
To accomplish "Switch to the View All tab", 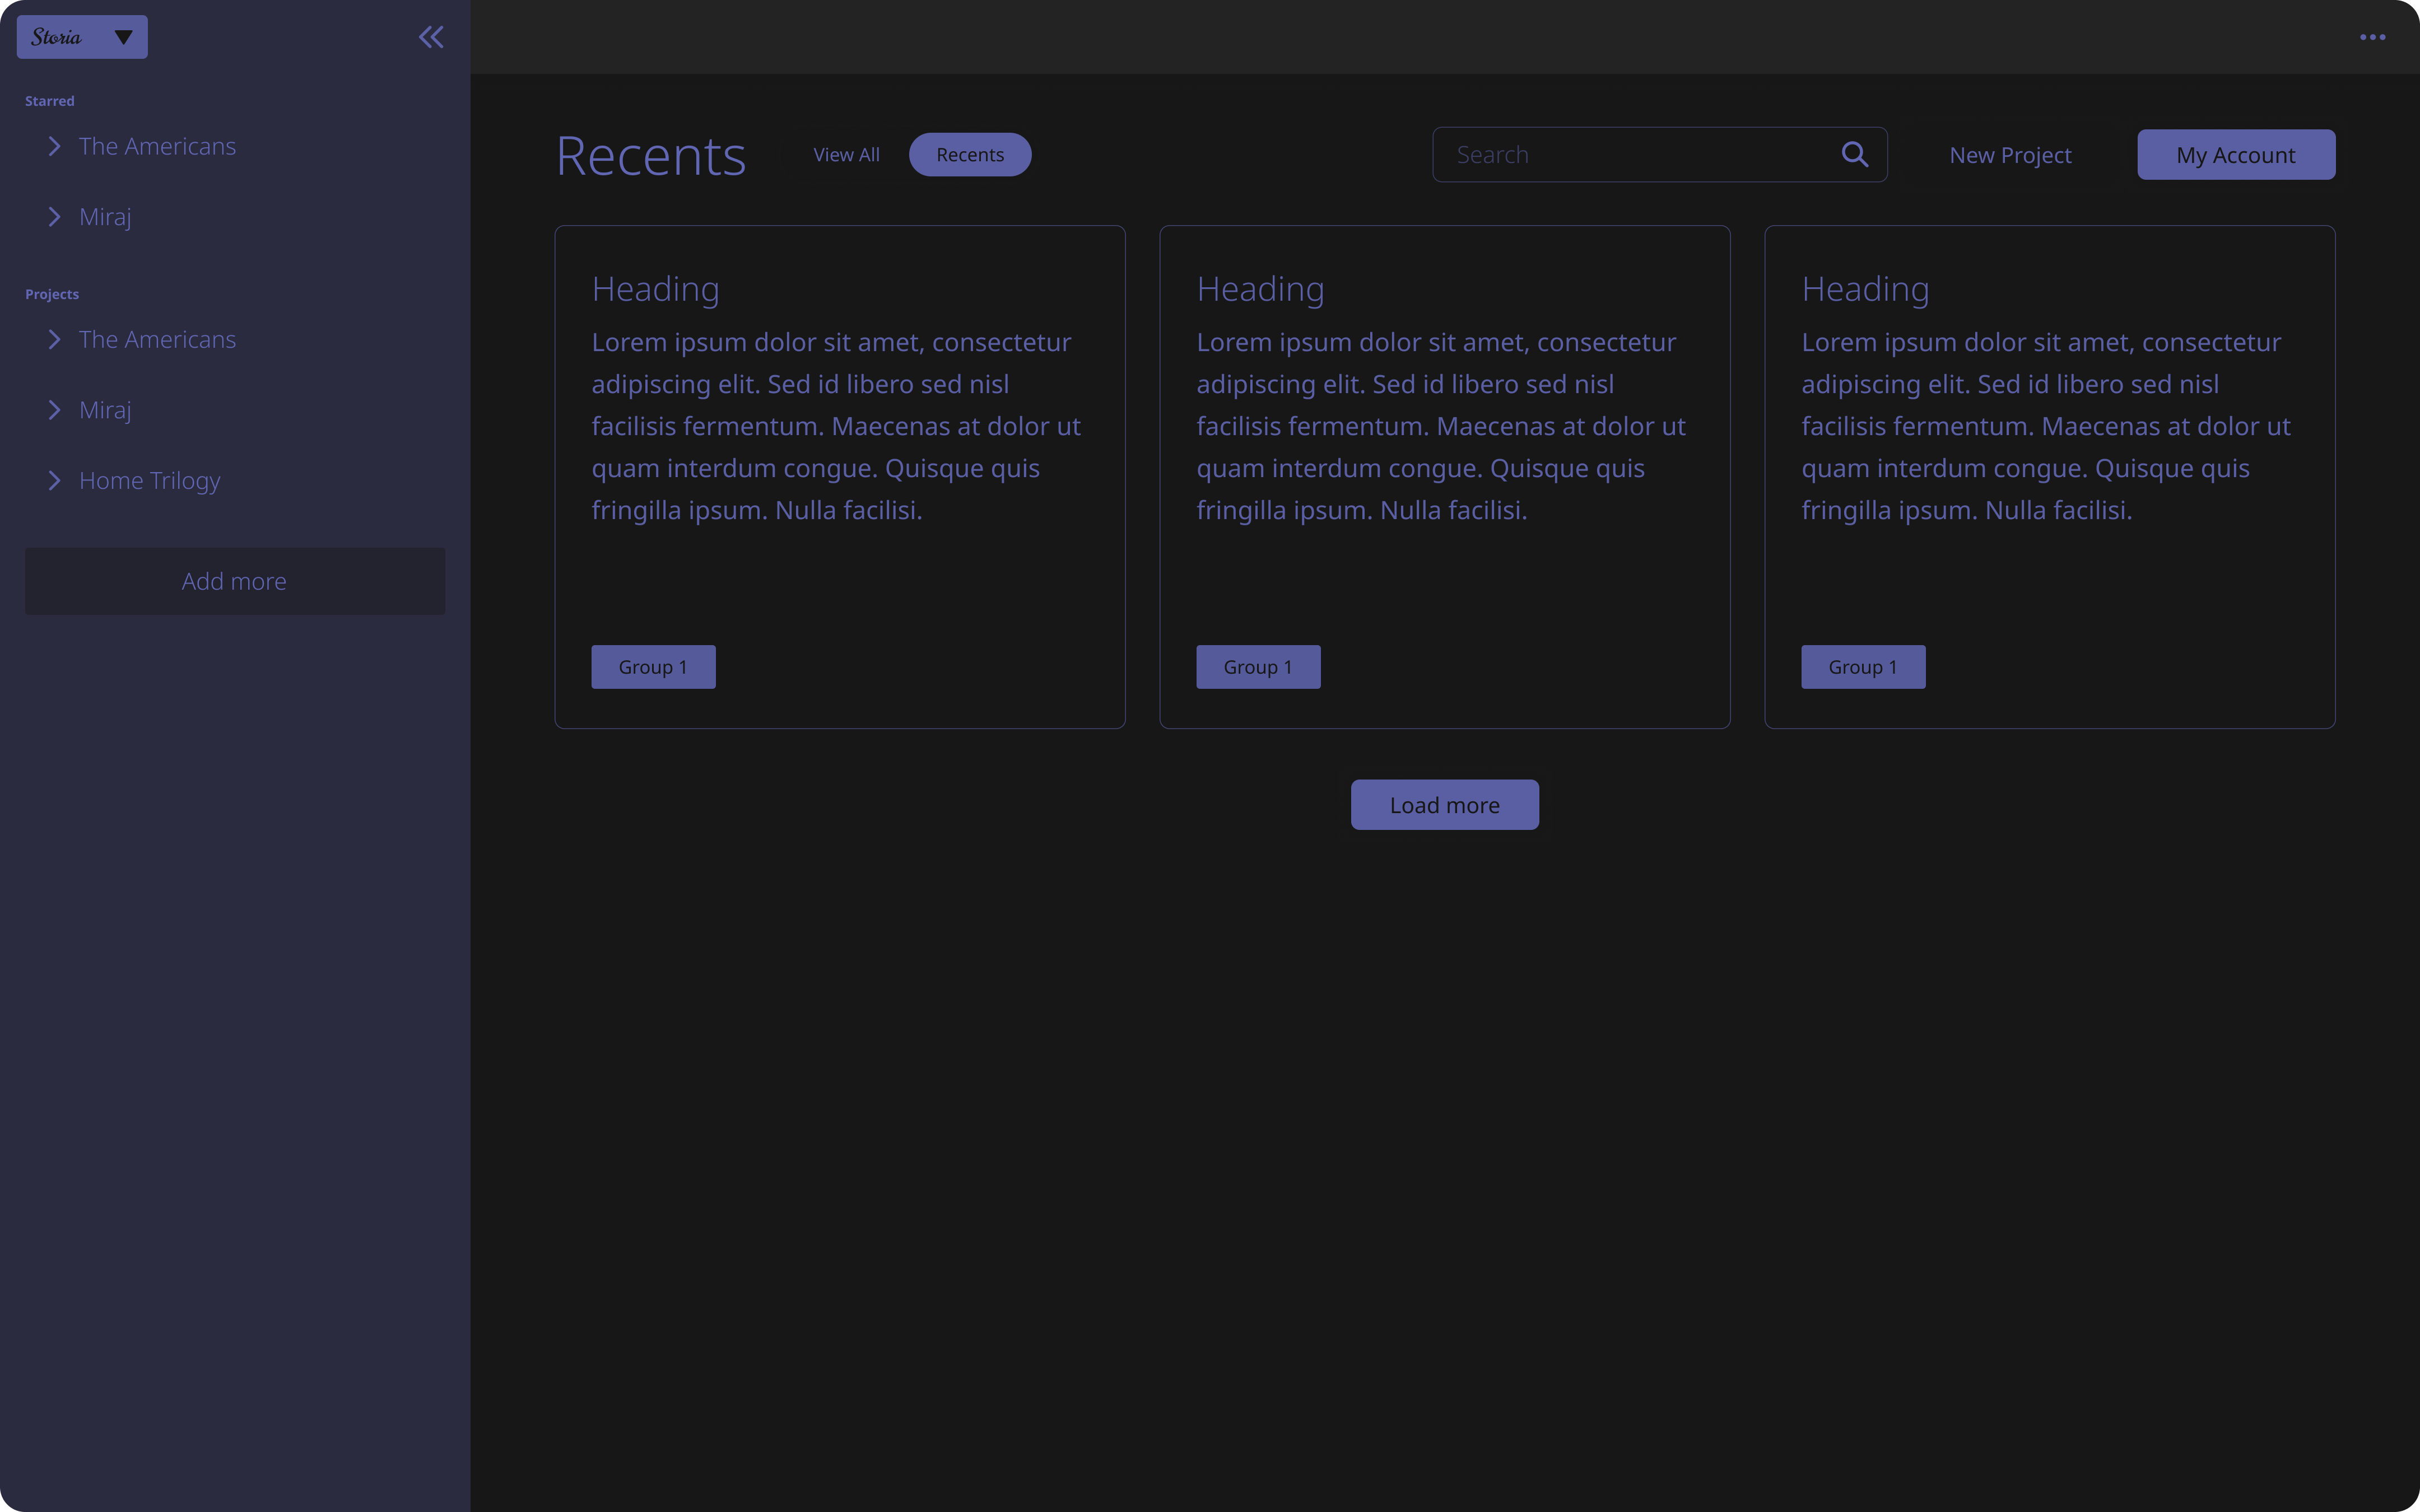I will tap(846, 155).
